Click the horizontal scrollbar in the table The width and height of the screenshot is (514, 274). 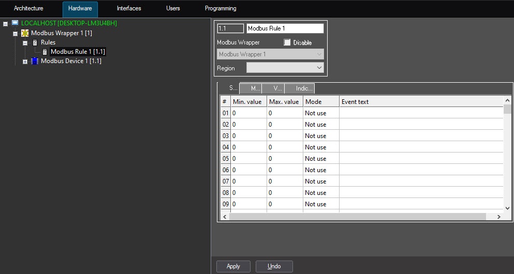tap(362, 217)
